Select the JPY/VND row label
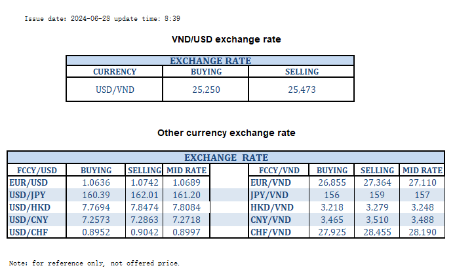Screen dimensions: 455x270 (270, 195)
